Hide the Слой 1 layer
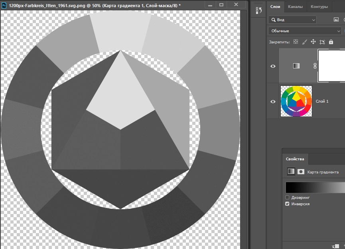The height and width of the screenshot is (249, 345). point(273,101)
